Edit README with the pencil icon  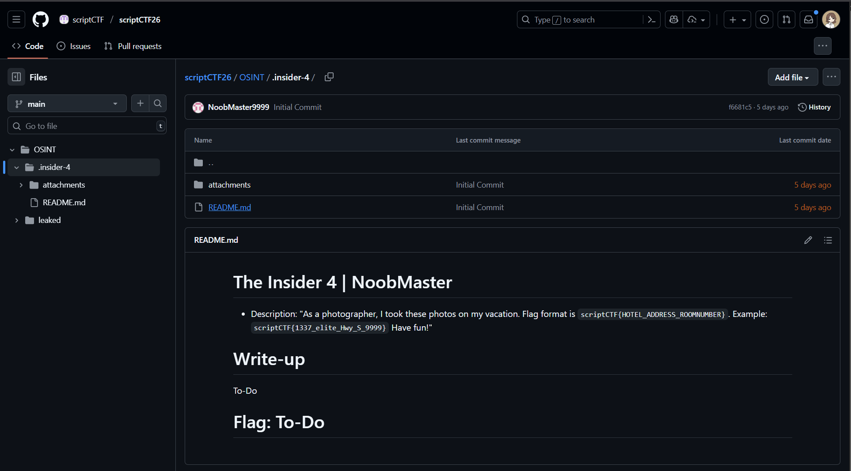[x=808, y=240]
